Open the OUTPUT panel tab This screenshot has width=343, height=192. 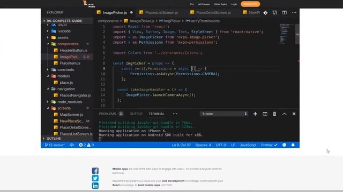coord(136,114)
